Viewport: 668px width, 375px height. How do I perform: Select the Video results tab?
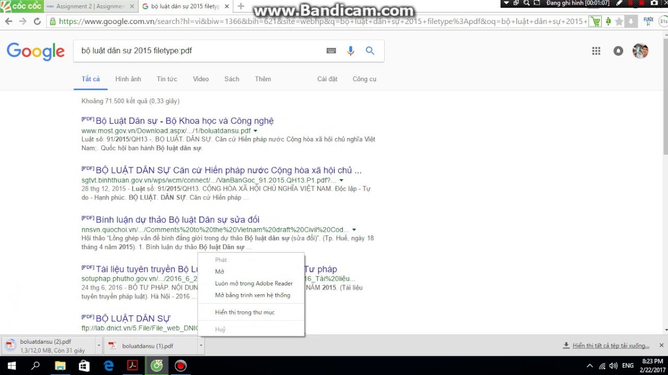coord(201,79)
